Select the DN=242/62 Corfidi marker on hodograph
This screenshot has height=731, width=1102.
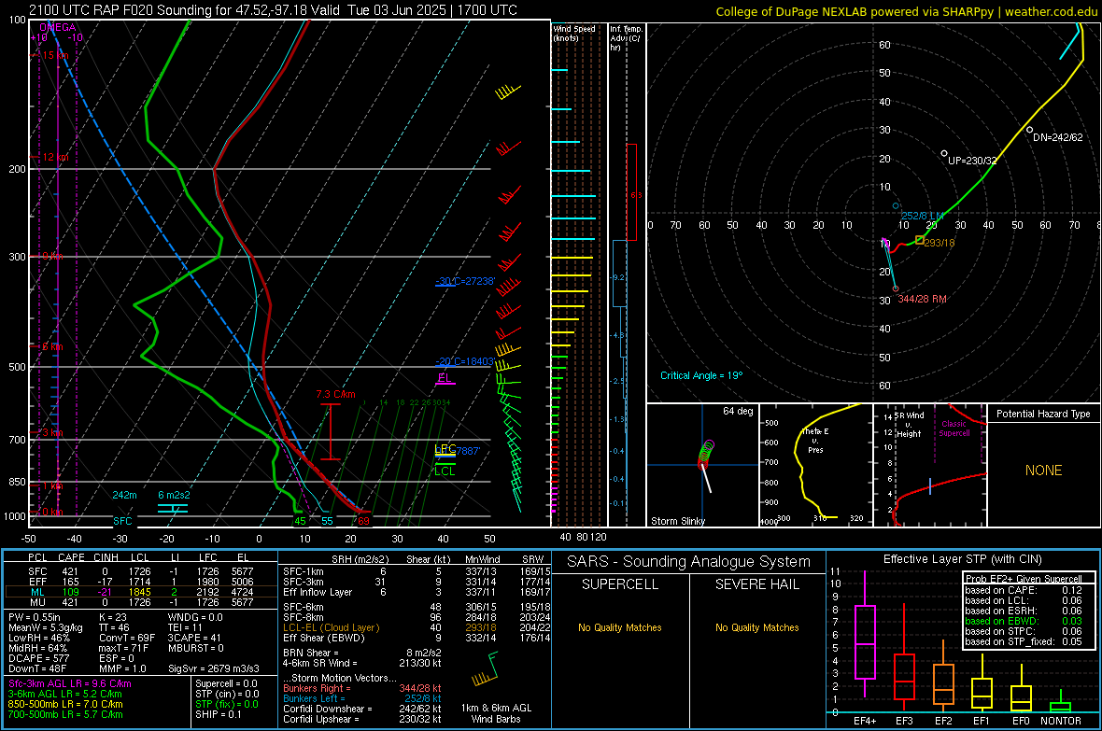coord(1029,130)
